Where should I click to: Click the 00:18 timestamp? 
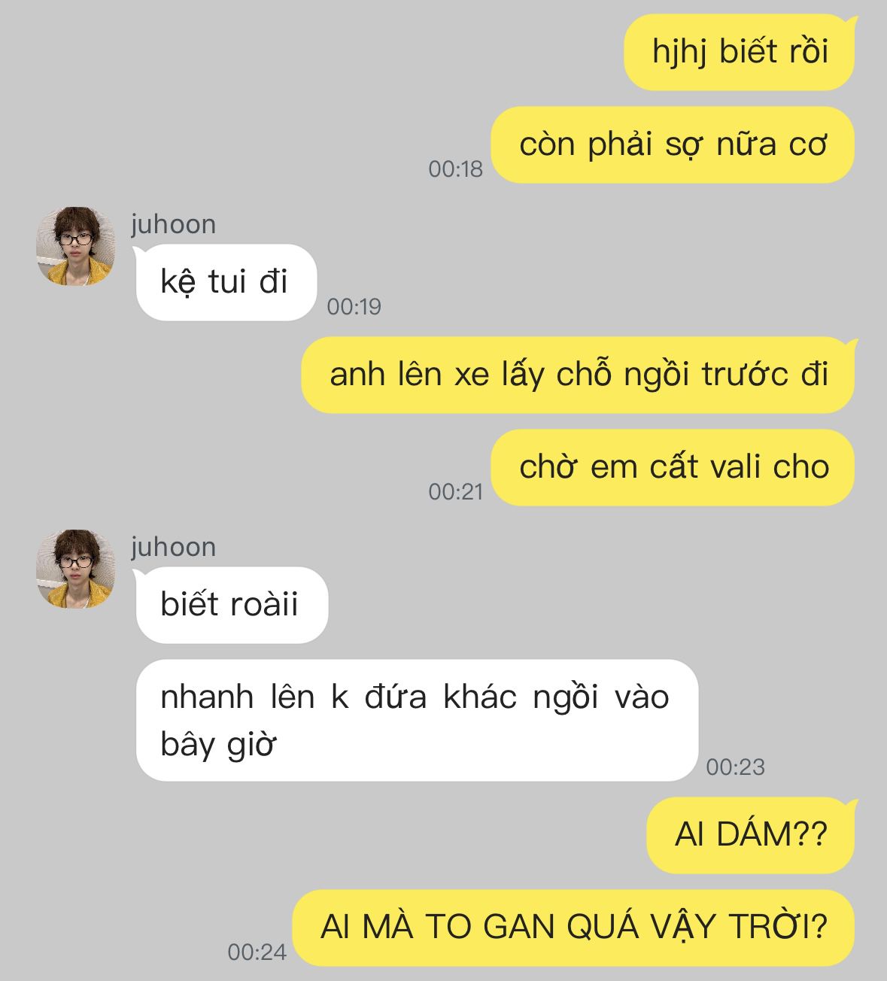[455, 169]
